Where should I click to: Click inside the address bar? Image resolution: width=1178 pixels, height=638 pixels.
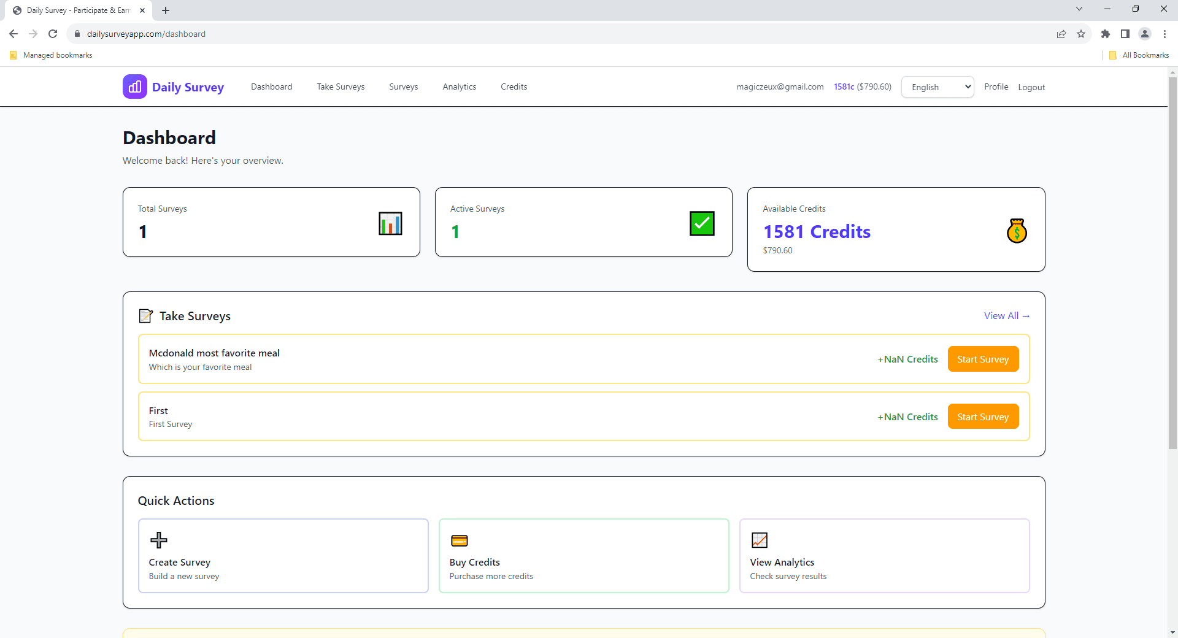click(245, 34)
